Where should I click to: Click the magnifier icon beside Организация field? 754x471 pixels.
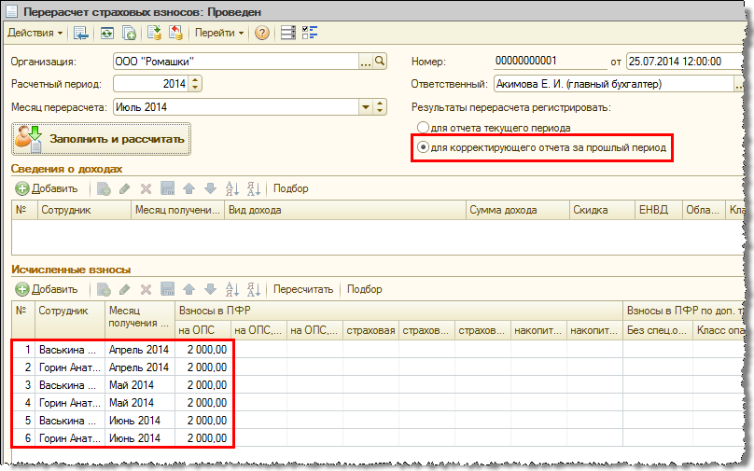380,62
